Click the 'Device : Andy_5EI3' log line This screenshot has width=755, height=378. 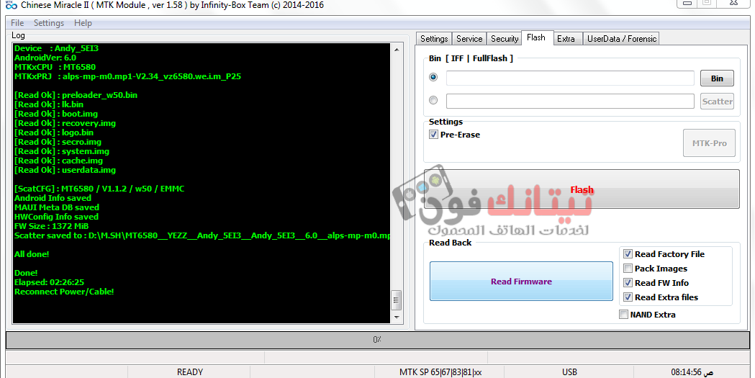[56, 48]
